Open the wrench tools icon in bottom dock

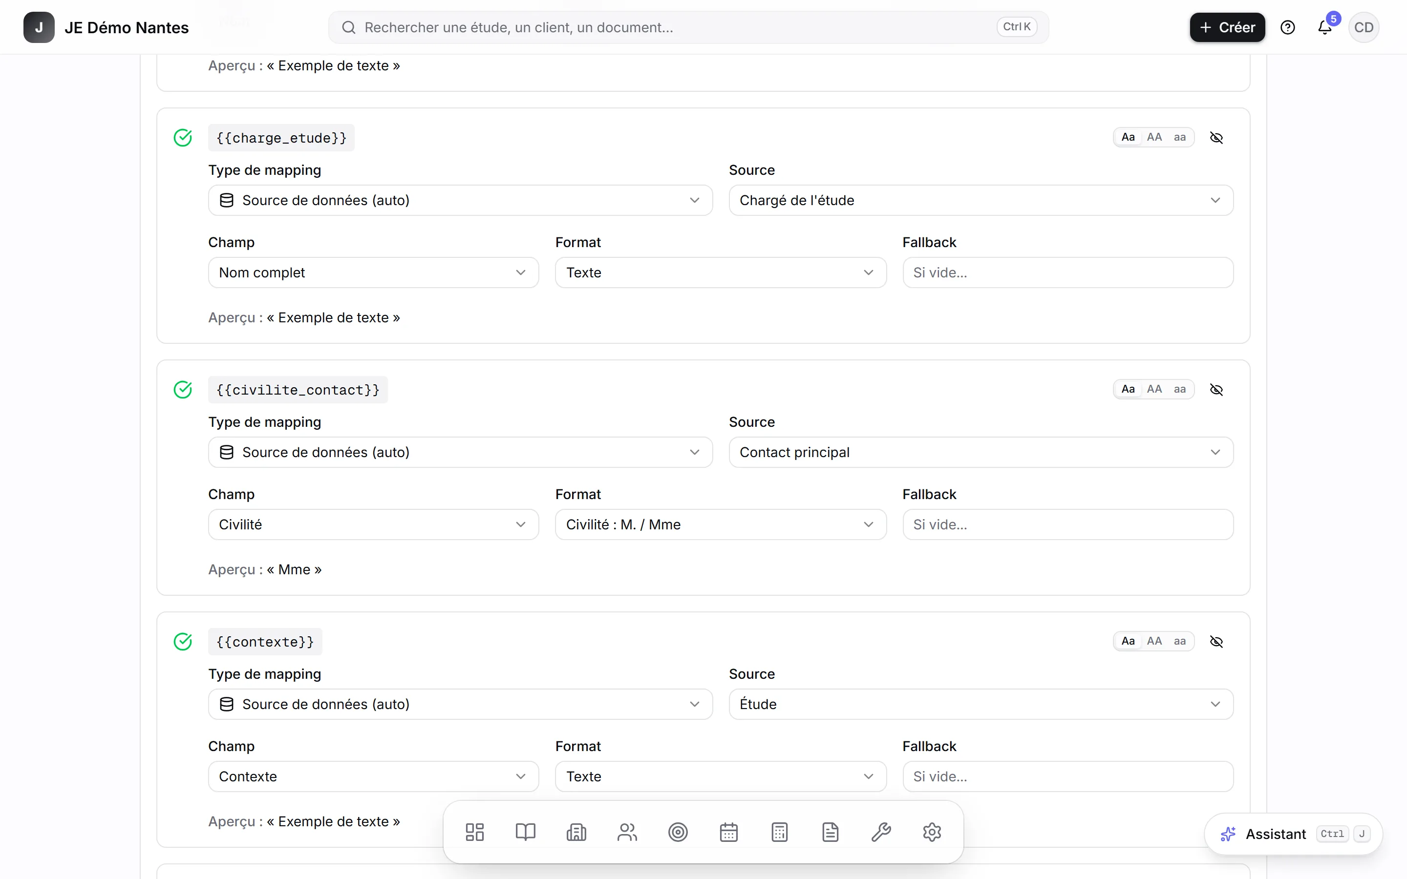tap(881, 832)
